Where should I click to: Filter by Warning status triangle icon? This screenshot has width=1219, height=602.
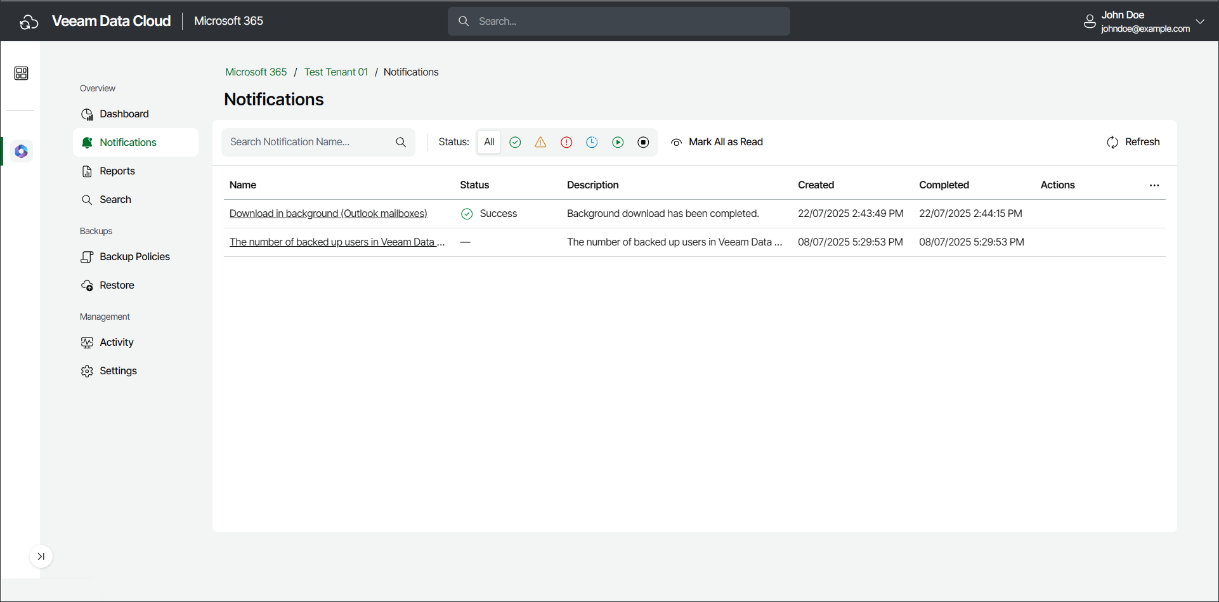pyautogui.click(x=540, y=143)
